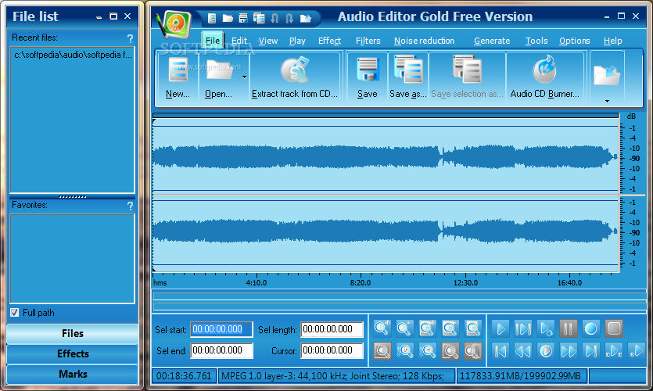Image resolution: width=653 pixels, height=391 pixels.
Task: Click the Recent files help question mark
Action: [x=130, y=39]
